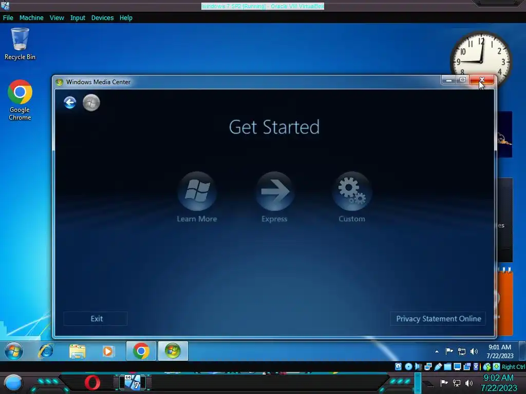Click the network icon in the guest tray
This screenshot has height=394, width=526.
462,351
